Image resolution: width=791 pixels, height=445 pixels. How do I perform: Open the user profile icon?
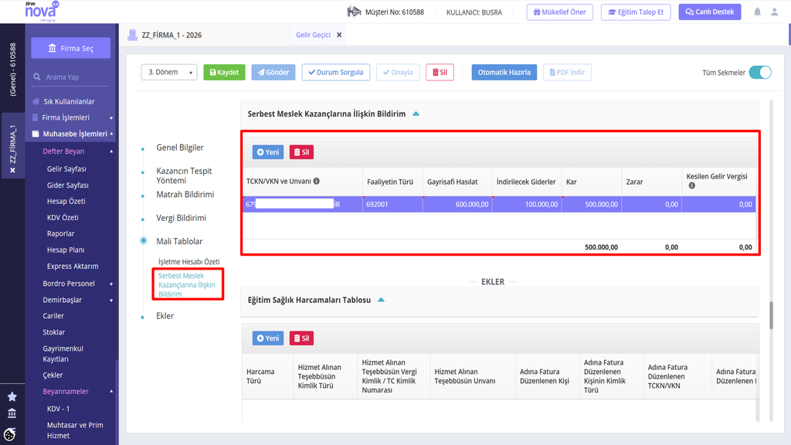coord(774,12)
